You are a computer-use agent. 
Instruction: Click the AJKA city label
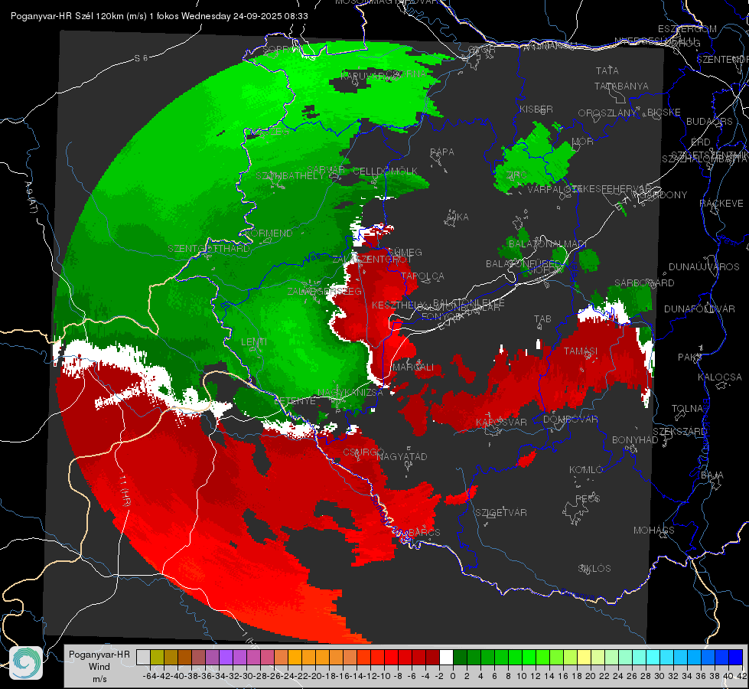point(458,217)
